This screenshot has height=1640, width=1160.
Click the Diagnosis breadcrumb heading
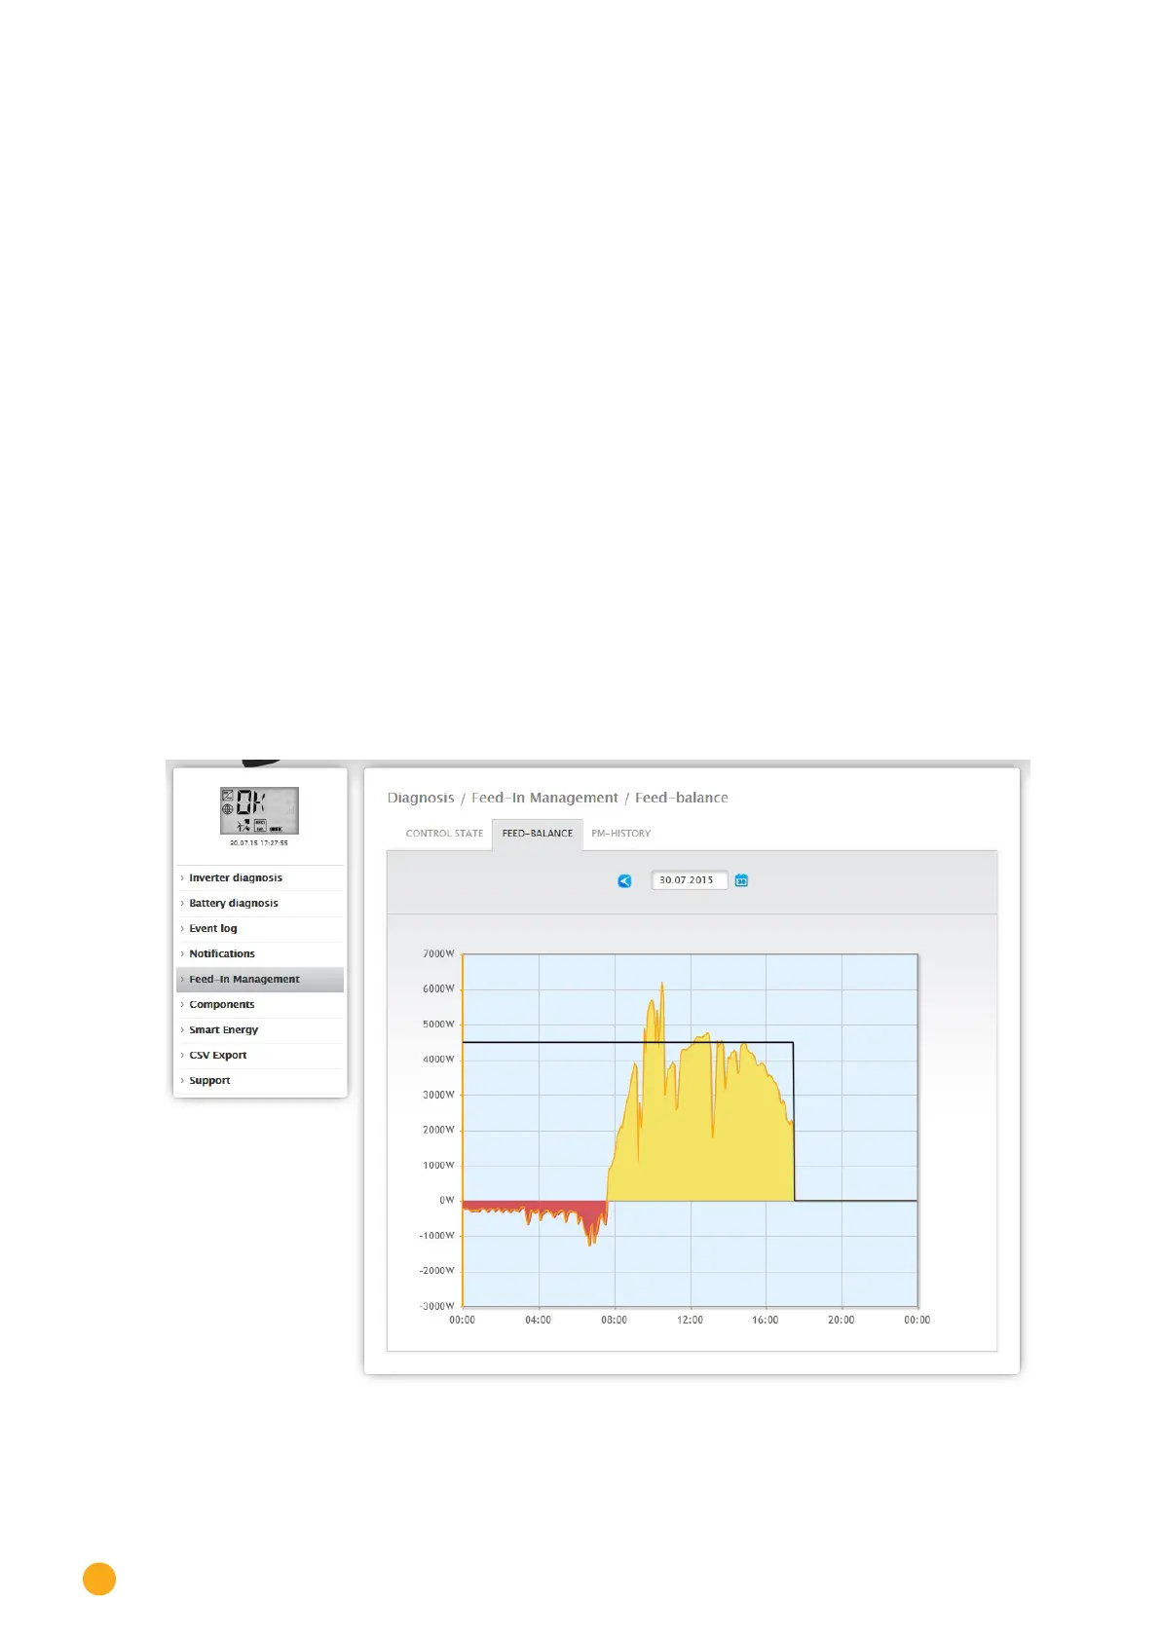(x=421, y=798)
